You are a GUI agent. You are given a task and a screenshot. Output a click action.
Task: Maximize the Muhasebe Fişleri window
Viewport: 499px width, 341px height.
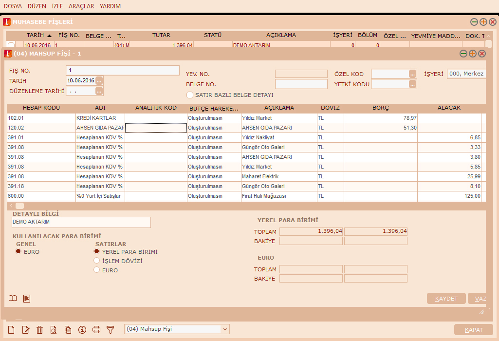coord(483,21)
